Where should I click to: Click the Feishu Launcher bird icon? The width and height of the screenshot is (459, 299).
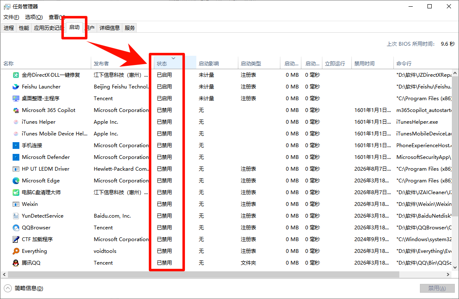coord(16,87)
